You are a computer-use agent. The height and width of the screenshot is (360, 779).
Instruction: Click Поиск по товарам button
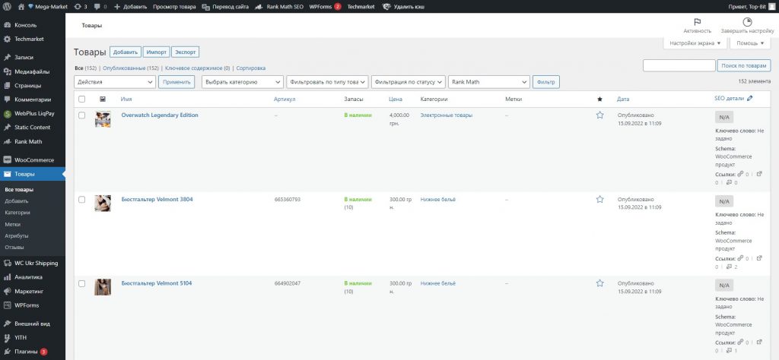point(744,65)
